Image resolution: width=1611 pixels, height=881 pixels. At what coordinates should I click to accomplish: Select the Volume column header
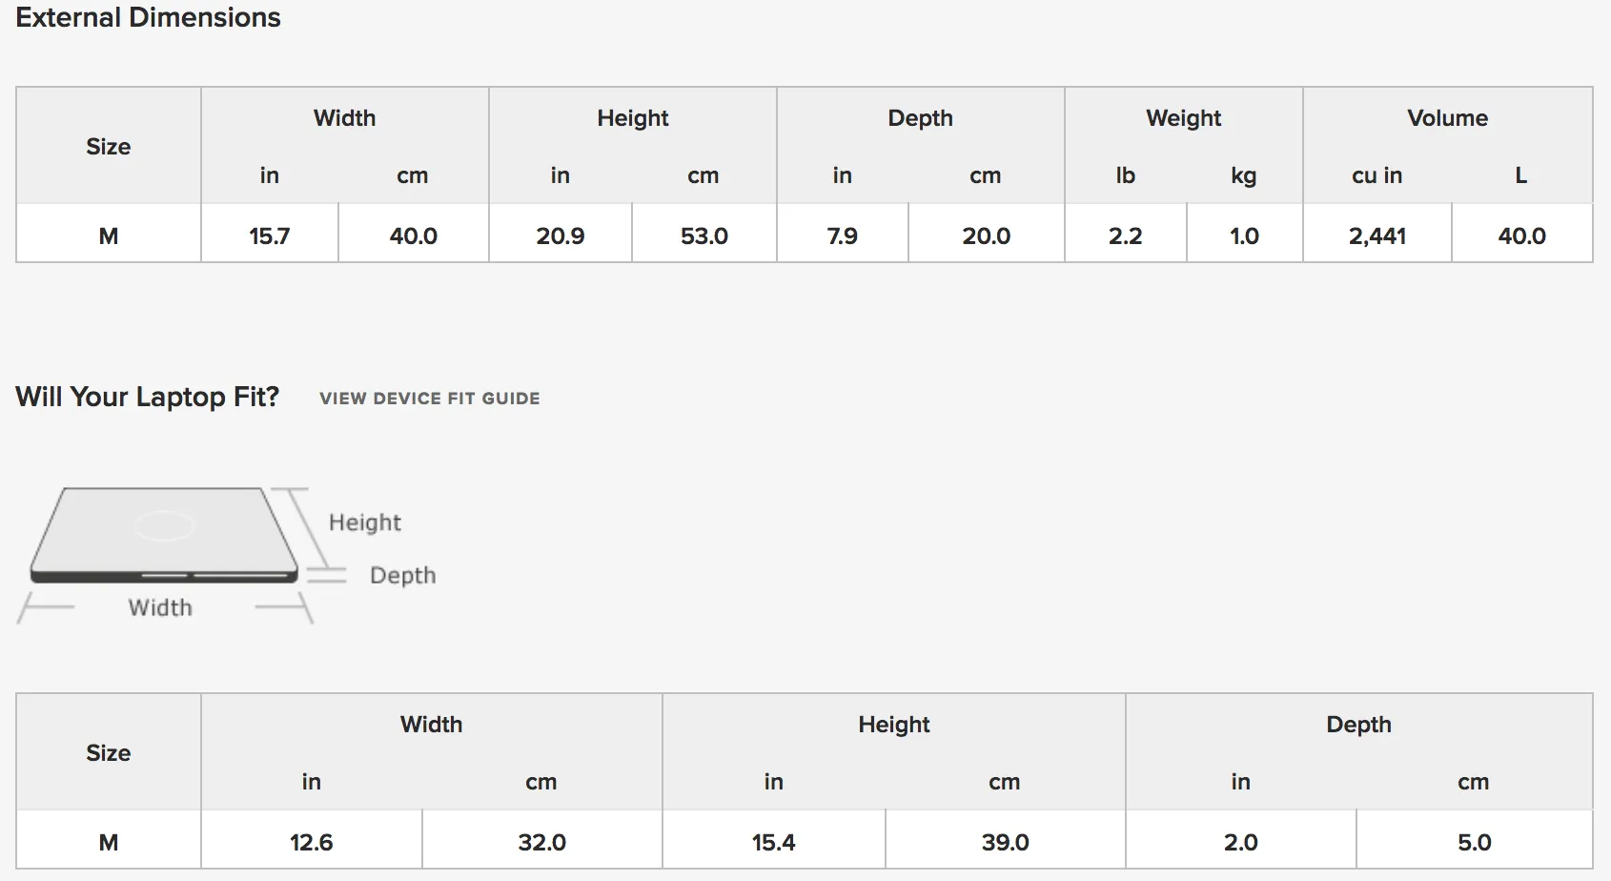click(1448, 118)
